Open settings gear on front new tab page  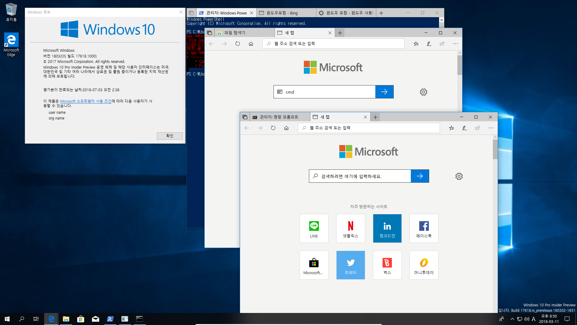point(459,176)
